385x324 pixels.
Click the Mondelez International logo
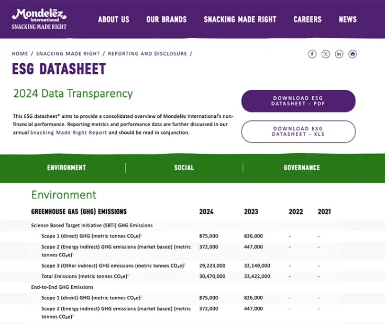point(39,19)
